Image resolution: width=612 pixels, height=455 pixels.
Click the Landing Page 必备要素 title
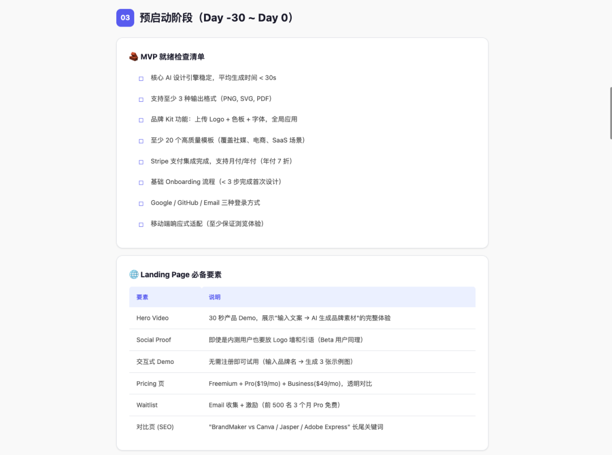[x=181, y=274]
